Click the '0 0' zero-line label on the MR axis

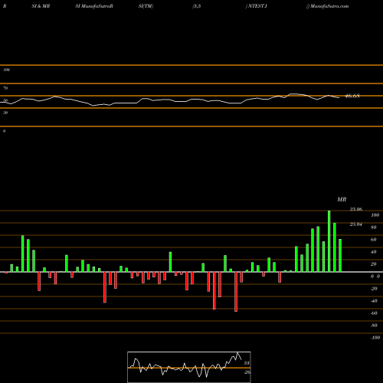coord(375,277)
